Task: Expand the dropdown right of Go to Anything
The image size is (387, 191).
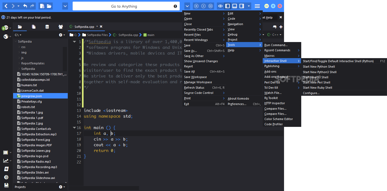Action: 187,6
